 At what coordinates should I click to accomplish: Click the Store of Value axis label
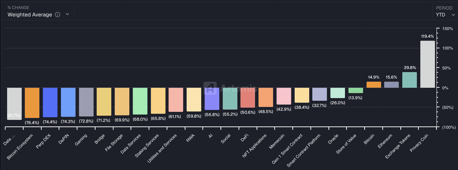pos(346,143)
